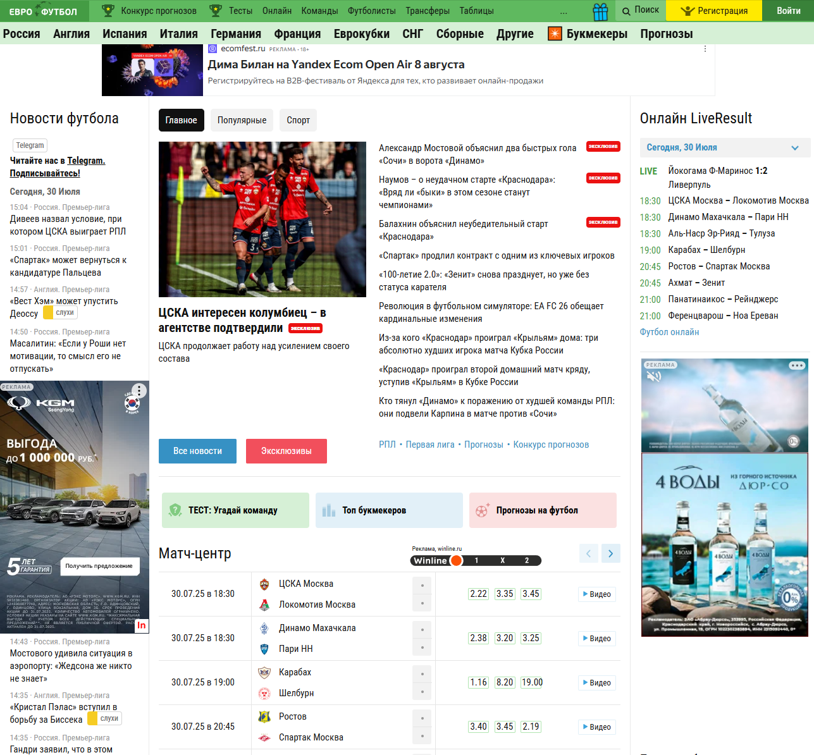Click the ecomfest ad thumbnail image

[152, 70]
